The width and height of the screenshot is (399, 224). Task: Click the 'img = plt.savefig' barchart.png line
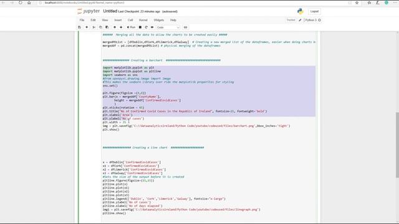point(196,126)
